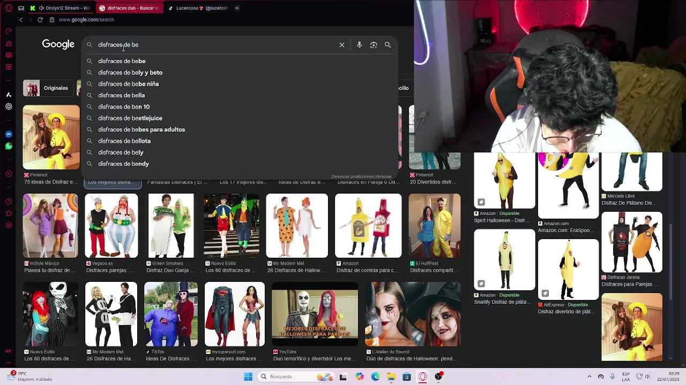Open InStyle México Scooby-Doo costume image

coord(50,226)
